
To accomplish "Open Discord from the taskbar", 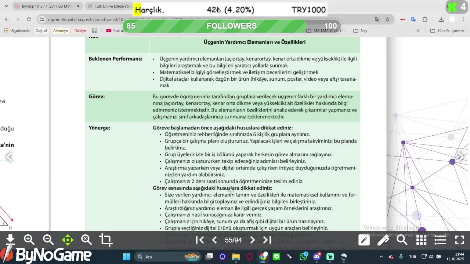I will (317, 257).
